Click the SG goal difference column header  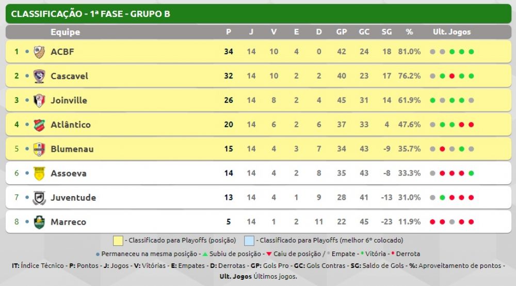tap(386, 32)
